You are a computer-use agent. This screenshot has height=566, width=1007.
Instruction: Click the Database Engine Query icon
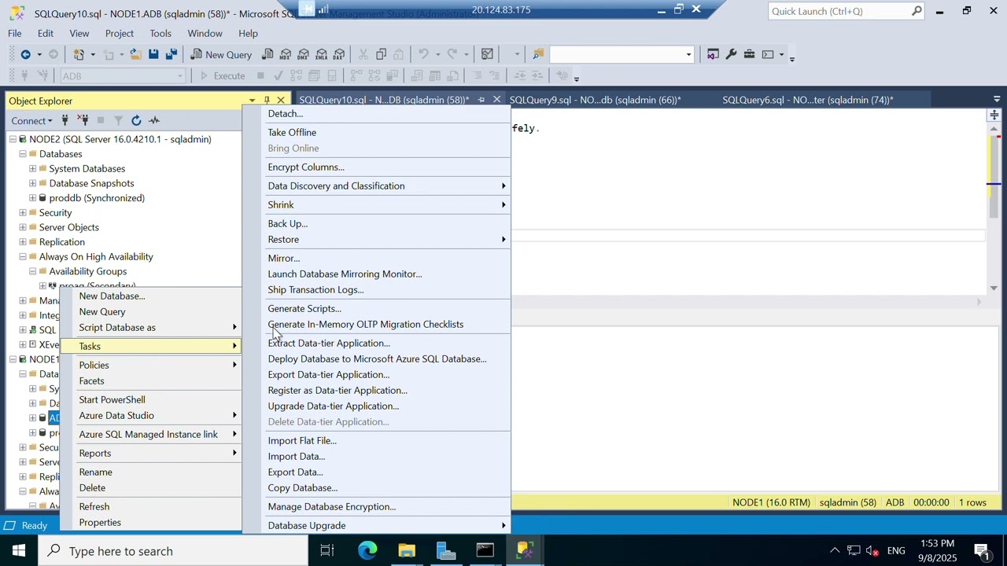click(267, 54)
